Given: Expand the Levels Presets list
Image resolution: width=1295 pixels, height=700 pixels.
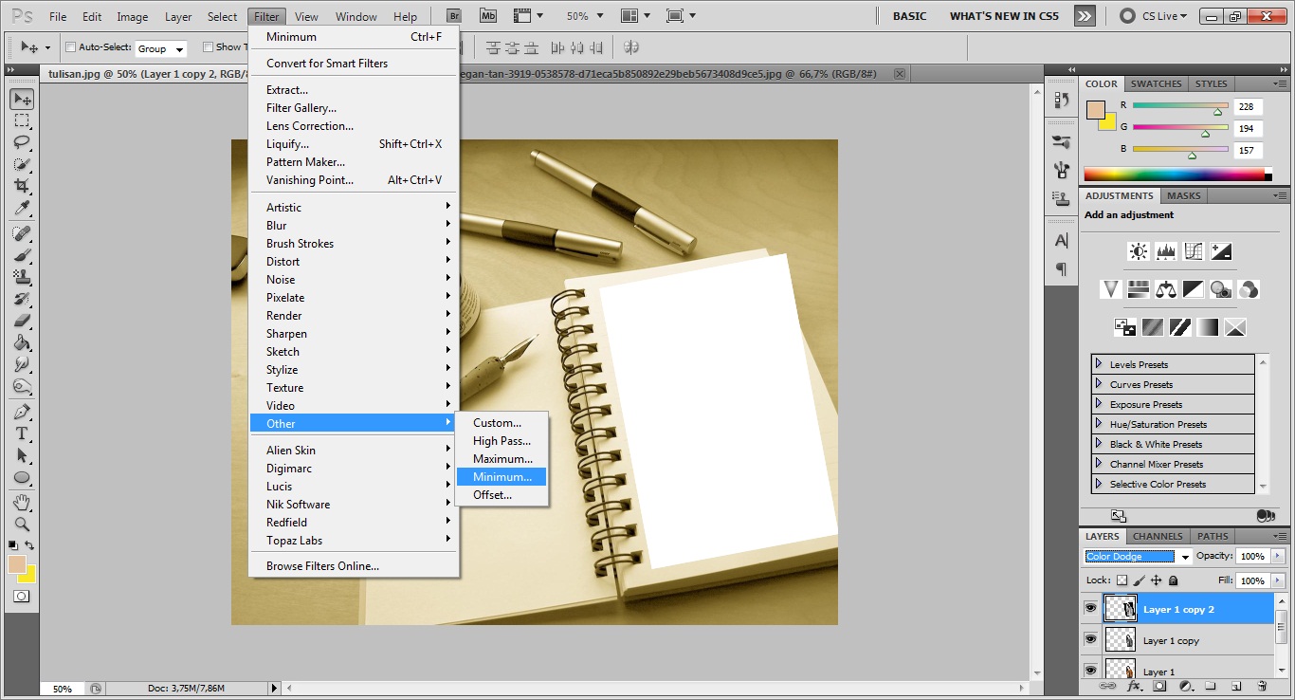Looking at the screenshot, I should tap(1099, 364).
